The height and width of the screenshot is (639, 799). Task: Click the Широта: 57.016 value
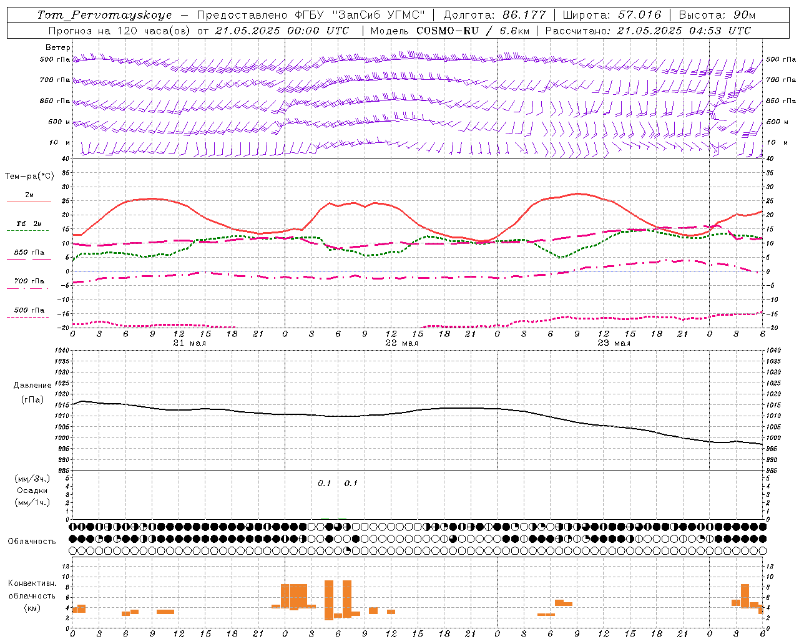click(612, 15)
